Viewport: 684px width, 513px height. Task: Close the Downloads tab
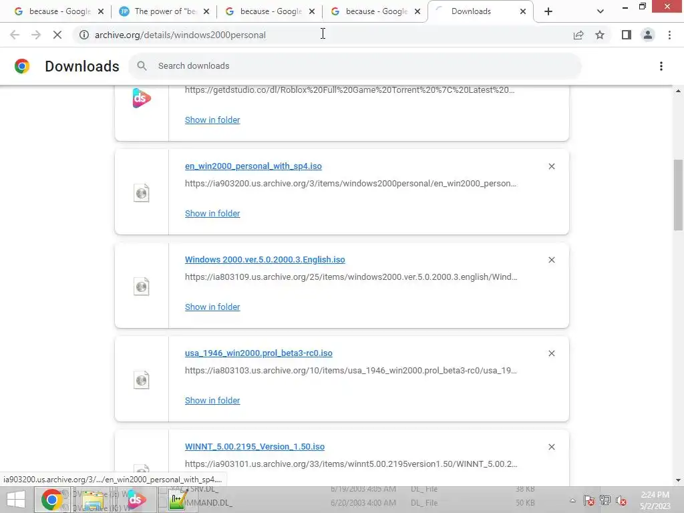point(522,11)
